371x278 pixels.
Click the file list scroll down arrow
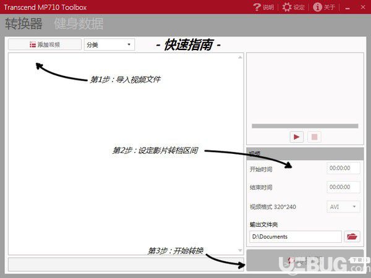(x=240, y=250)
